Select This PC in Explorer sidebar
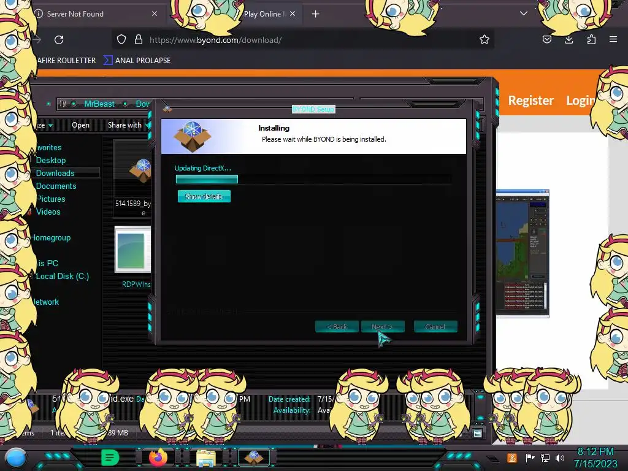The width and height of the screenshot is (628, 471). (x=48, y=263)
